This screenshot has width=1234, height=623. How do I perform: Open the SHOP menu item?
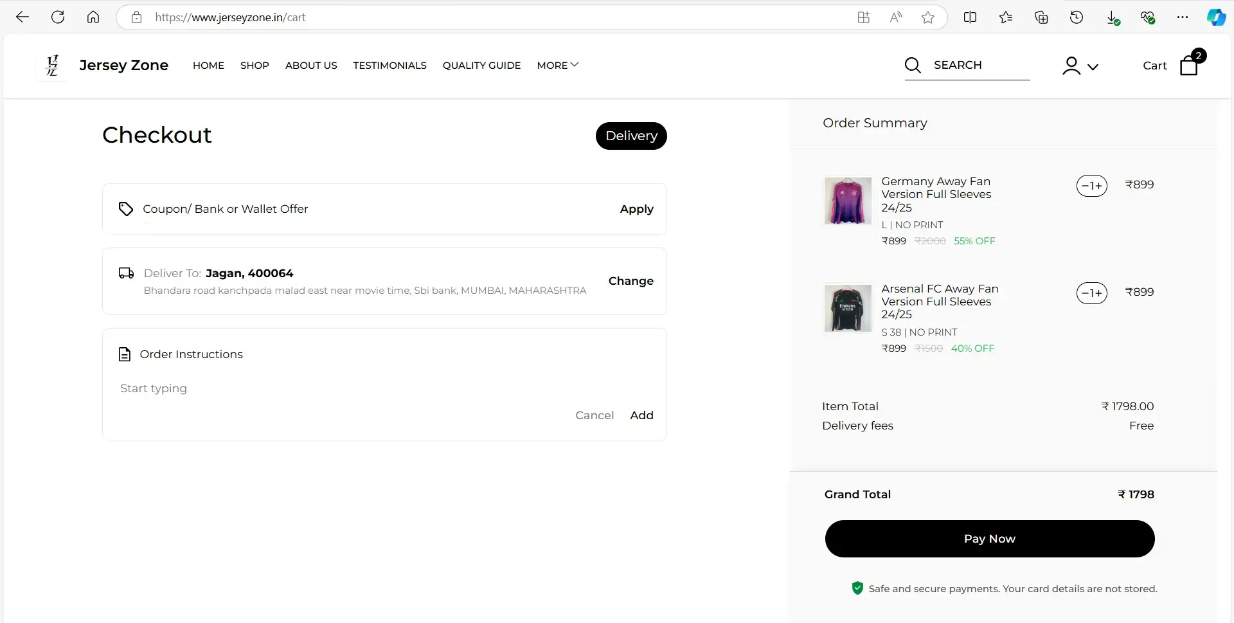[x=255, y=65]
